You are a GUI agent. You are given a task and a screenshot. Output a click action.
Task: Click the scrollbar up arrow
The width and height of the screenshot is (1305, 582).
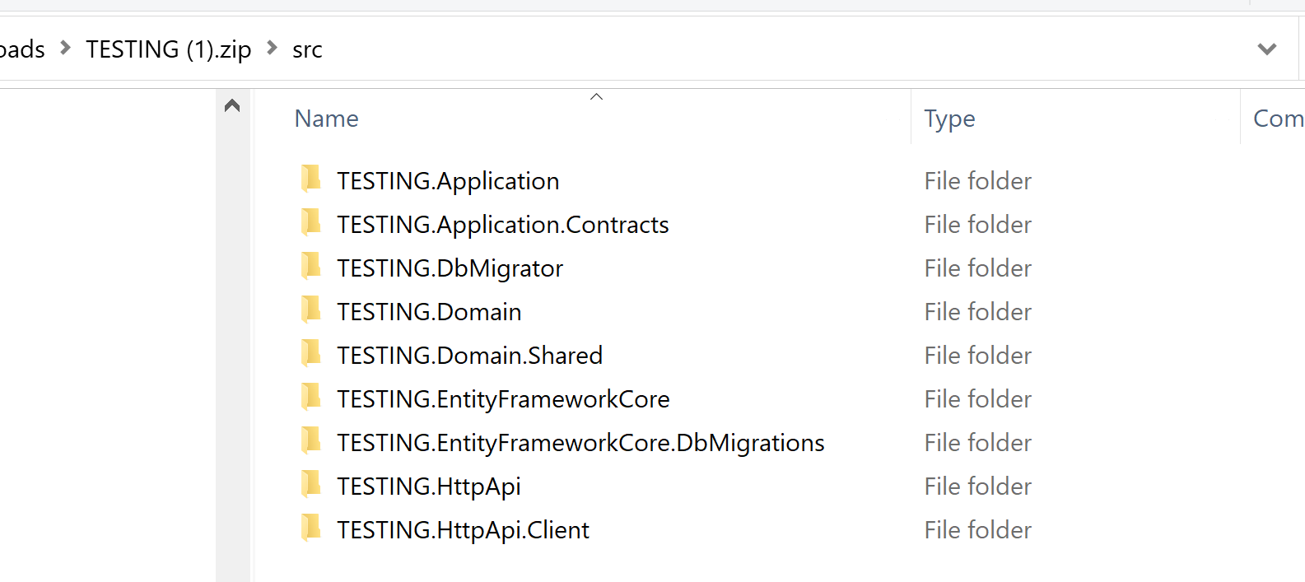tap(231, 105)
